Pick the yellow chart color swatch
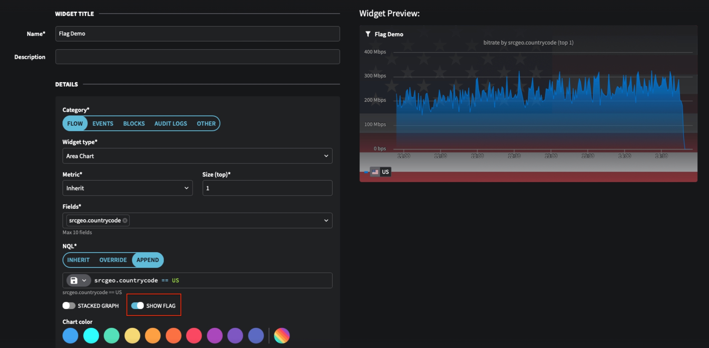 [x=132, y=335]
